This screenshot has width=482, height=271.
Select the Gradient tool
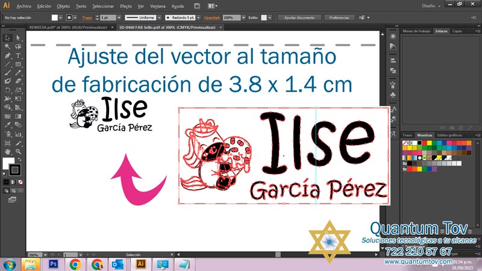[18, 116]
